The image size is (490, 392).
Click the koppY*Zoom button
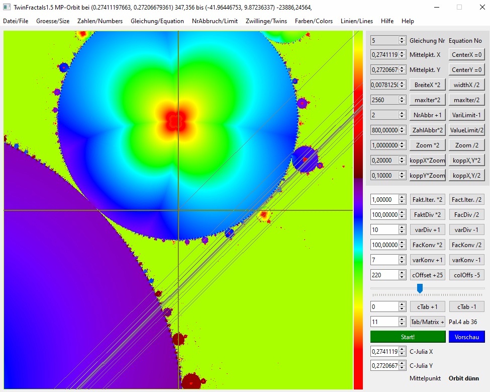427,175
